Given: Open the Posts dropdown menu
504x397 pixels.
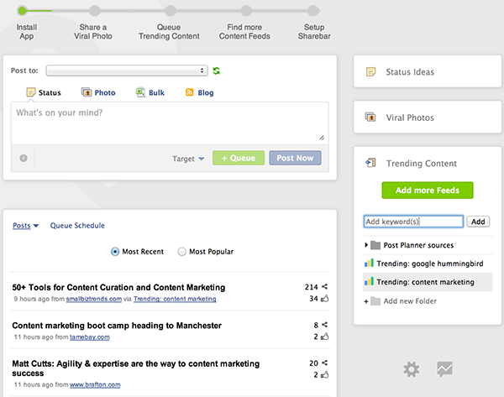Looking at the screenshot, I should point(25,226).
